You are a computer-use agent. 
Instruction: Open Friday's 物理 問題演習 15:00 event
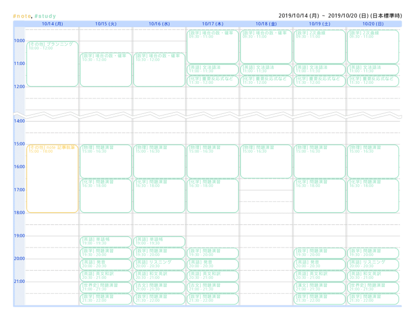coord(266,162)
